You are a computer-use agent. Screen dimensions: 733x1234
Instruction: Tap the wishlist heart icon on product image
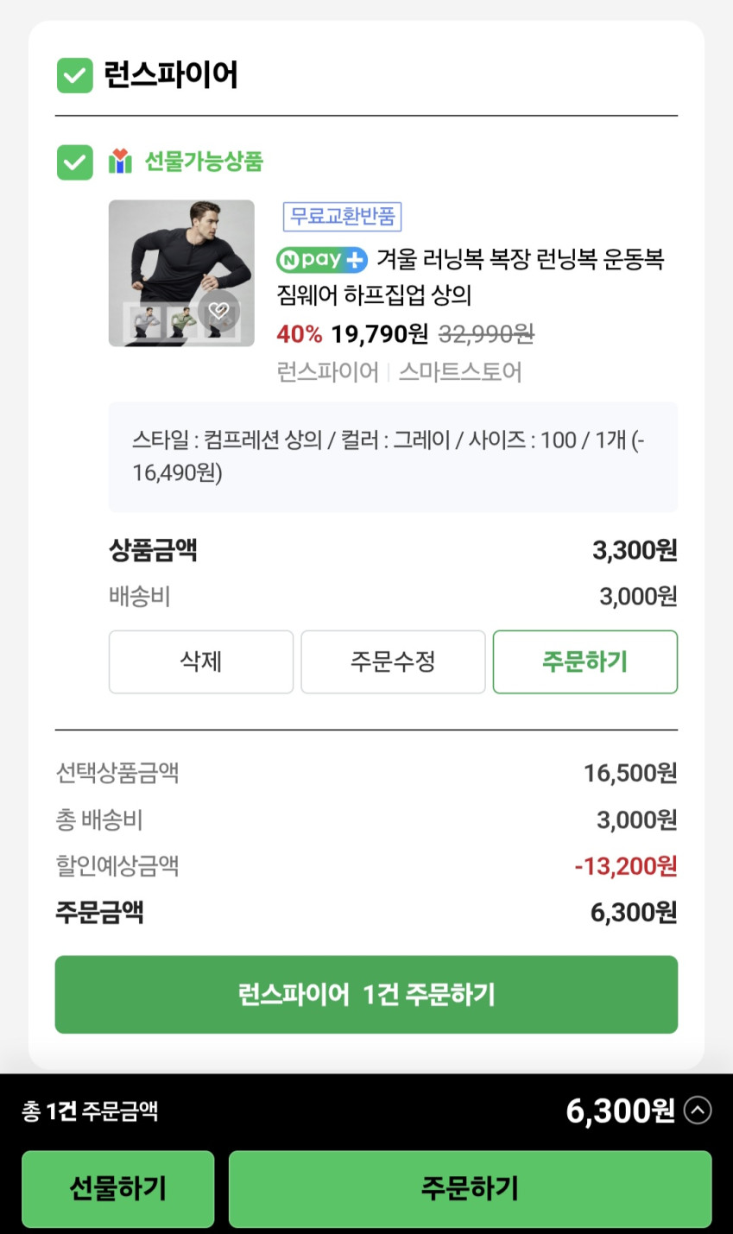coord(218,311)
